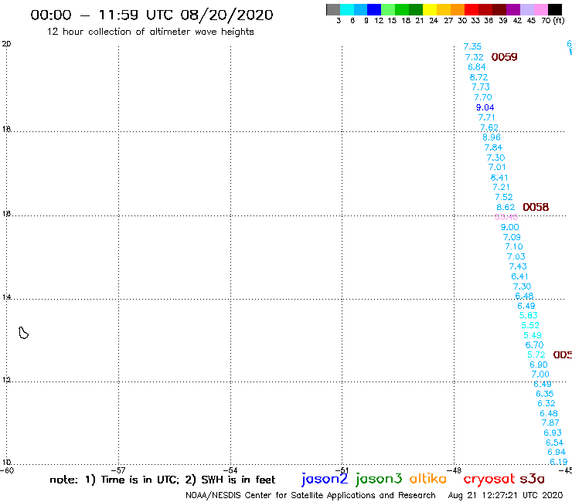Click the jason2 satellite label
Screen dimensions: 572x502
pos(325,479)
